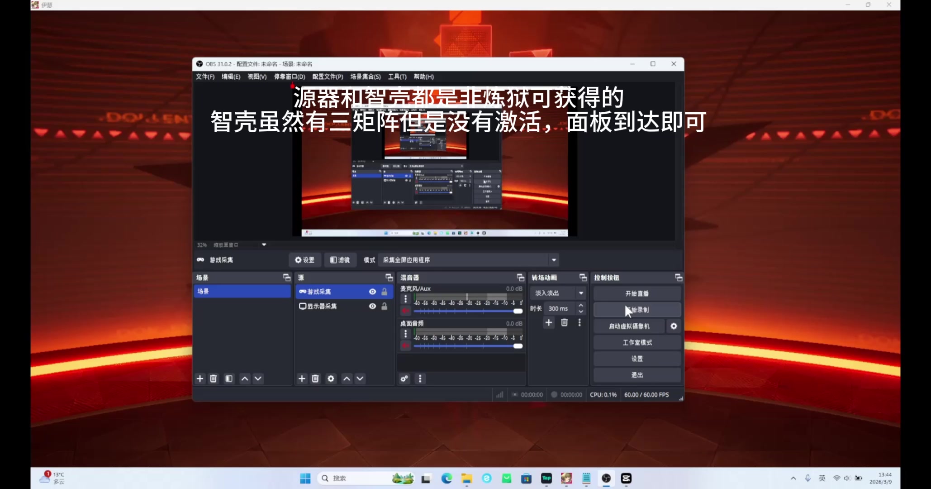Open the 场景集合(S) menu
The height and width of the screenshot is (489, 931).
tap(365, 77)
